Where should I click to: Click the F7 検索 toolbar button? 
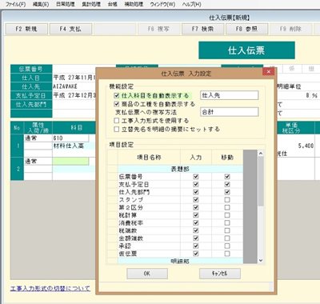(x=202, y=29)
